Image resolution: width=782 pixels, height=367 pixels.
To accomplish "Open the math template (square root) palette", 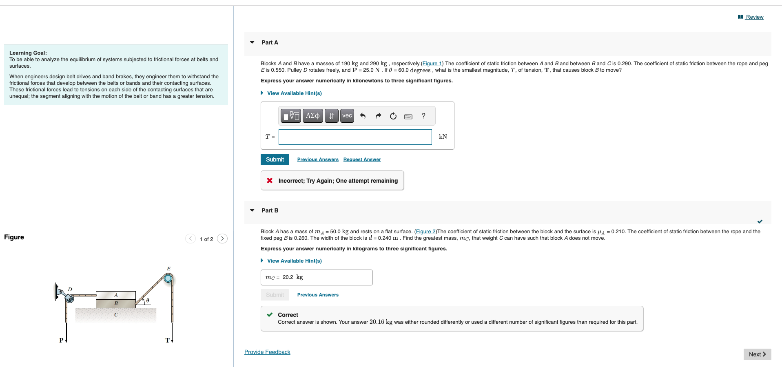I will (290, 116).
